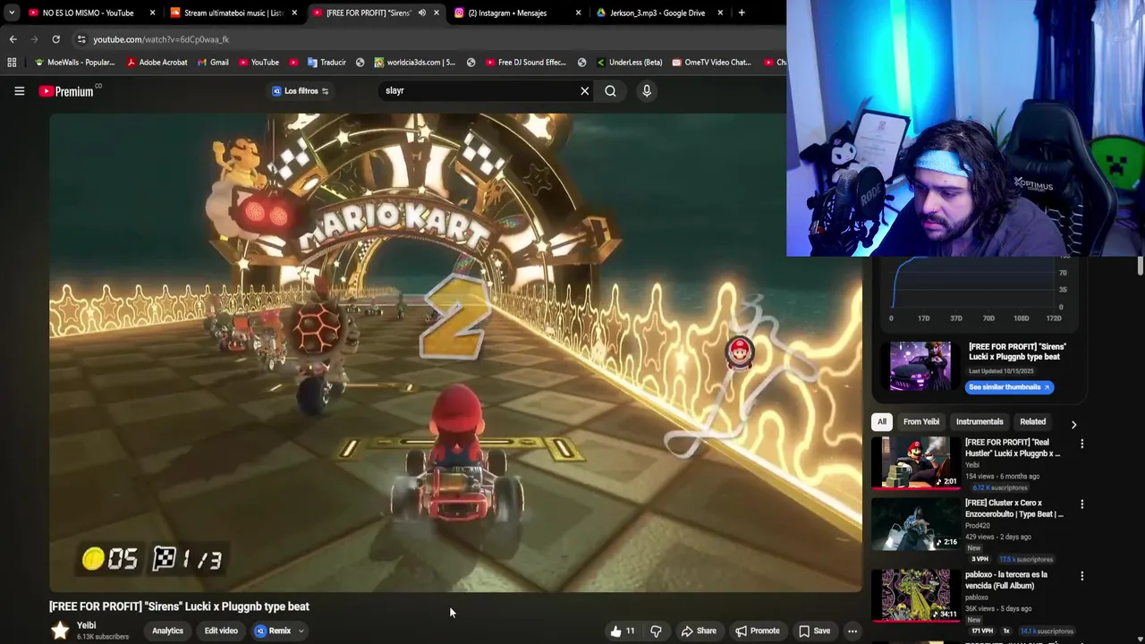Mute the Sirens tab via speaker icon
The image size is (1145, 644).
point(421,13)
